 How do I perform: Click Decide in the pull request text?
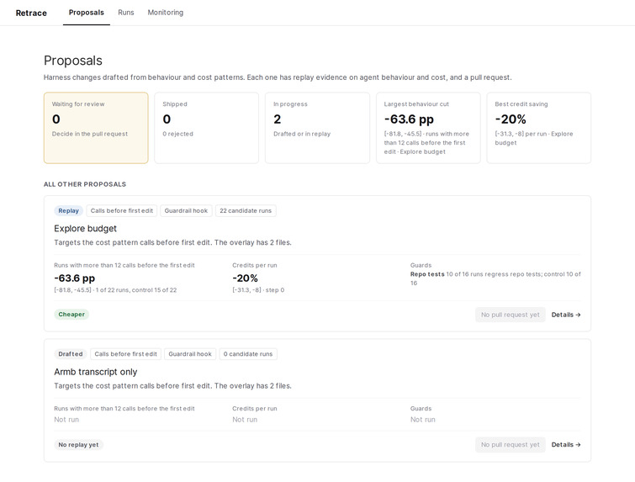tap(89, 134)
